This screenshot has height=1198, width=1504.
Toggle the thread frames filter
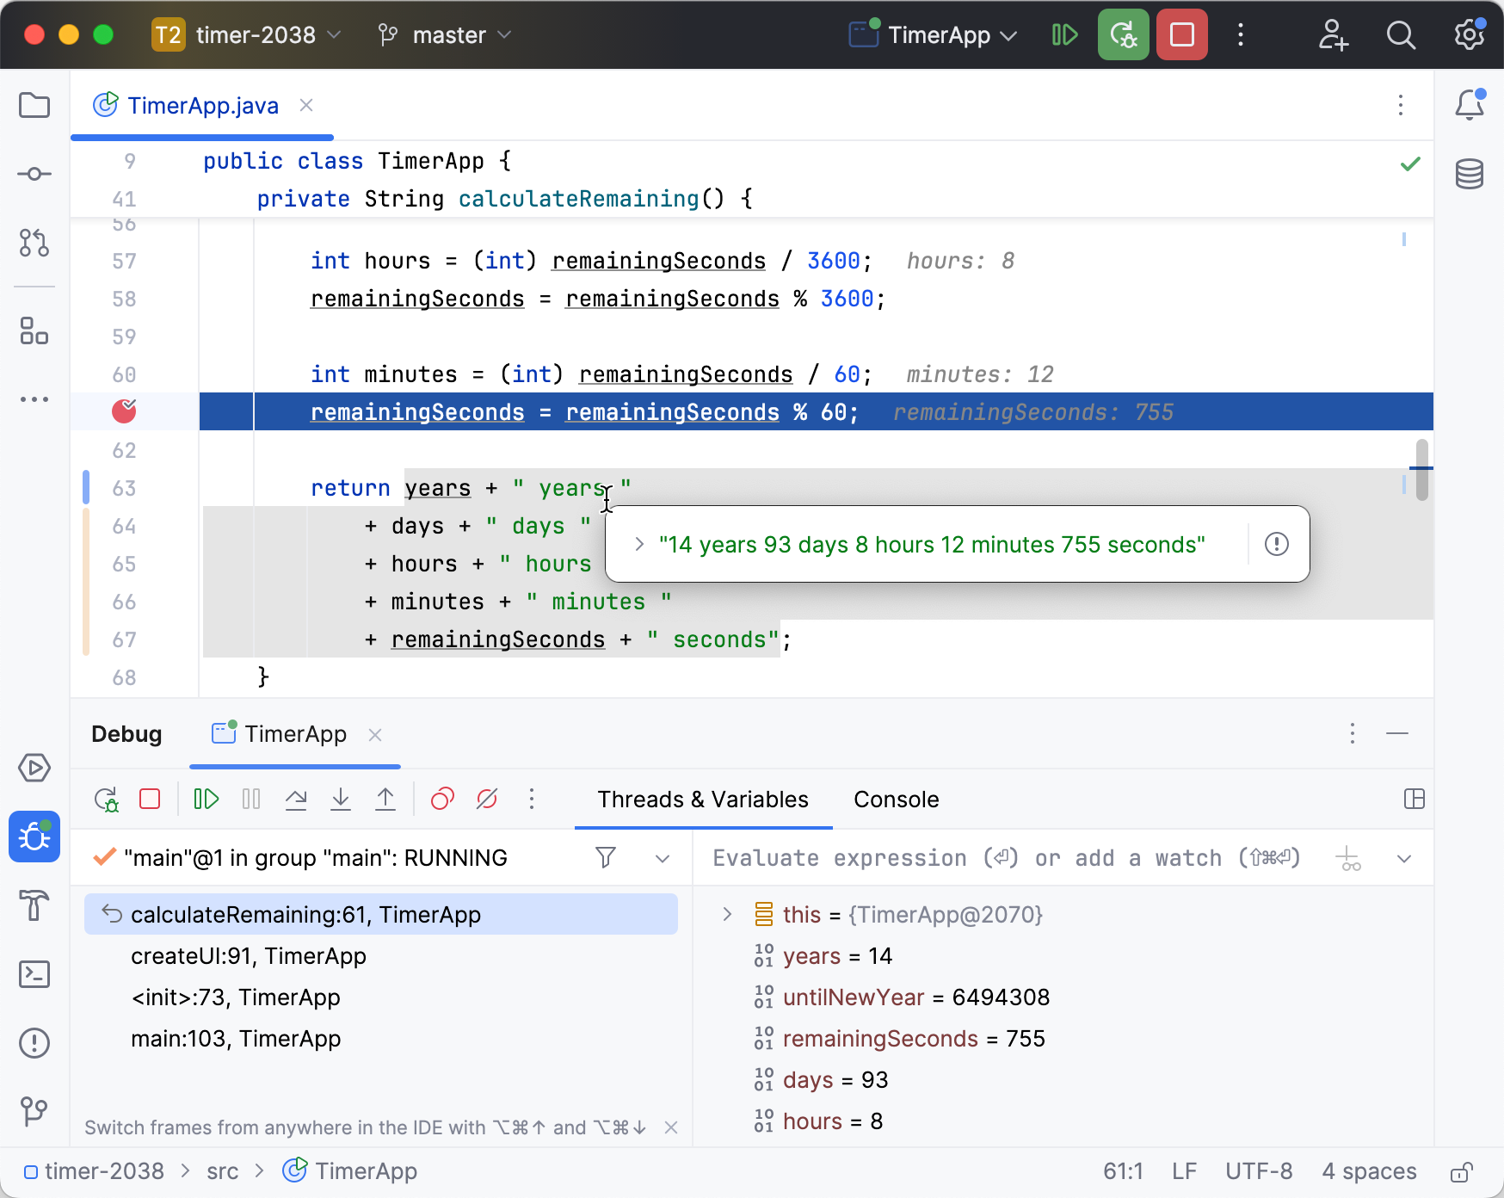click(x=606, y=857)
